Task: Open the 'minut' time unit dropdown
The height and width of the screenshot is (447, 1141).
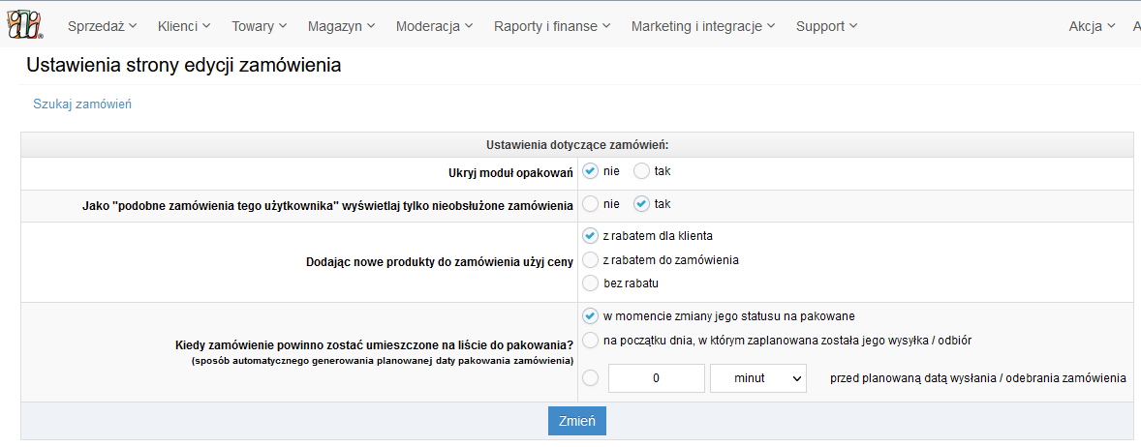Action: coord(757,378)
